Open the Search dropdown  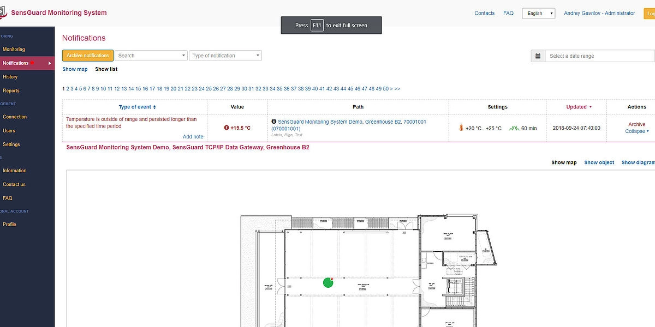click(151, 56)
